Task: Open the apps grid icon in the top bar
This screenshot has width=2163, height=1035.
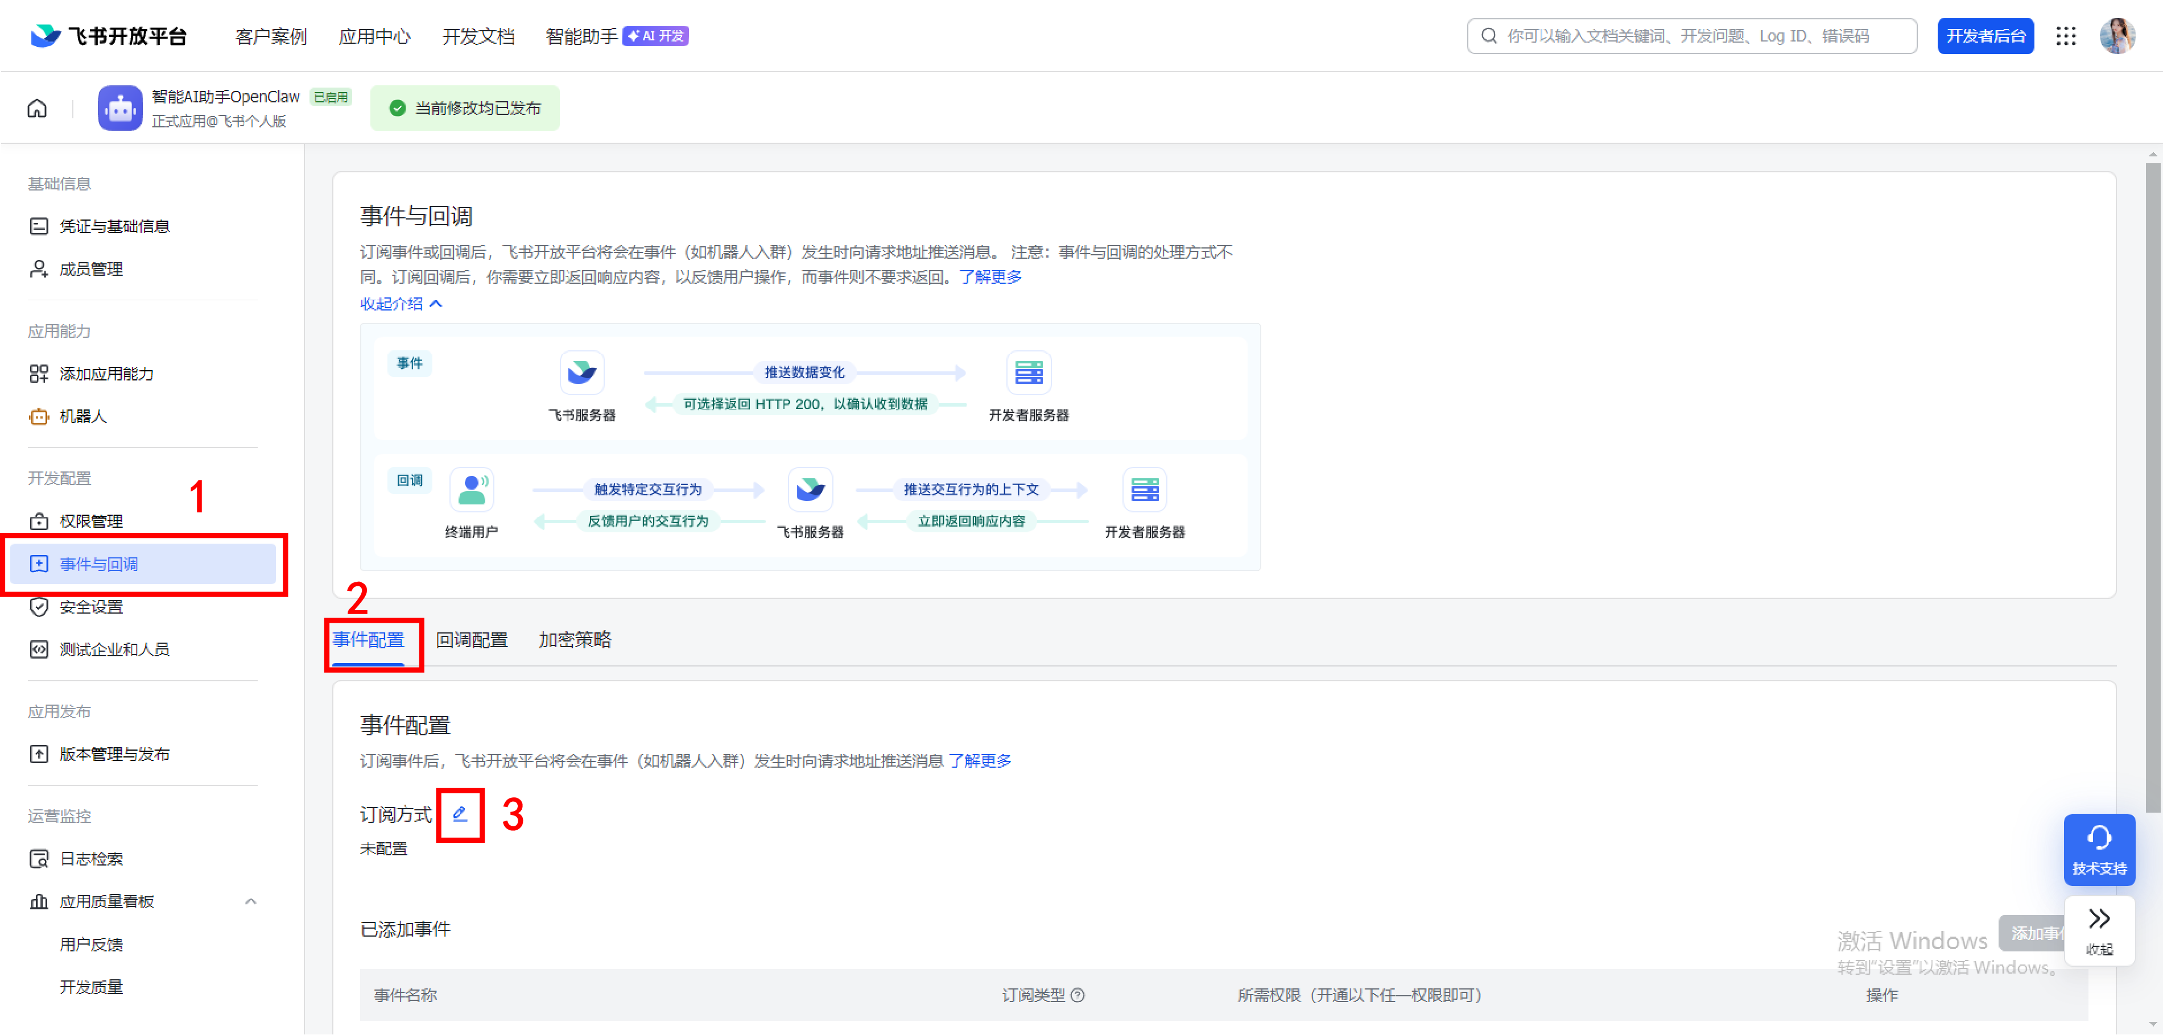Action: pyautogui.click(x=2066, y=36)
